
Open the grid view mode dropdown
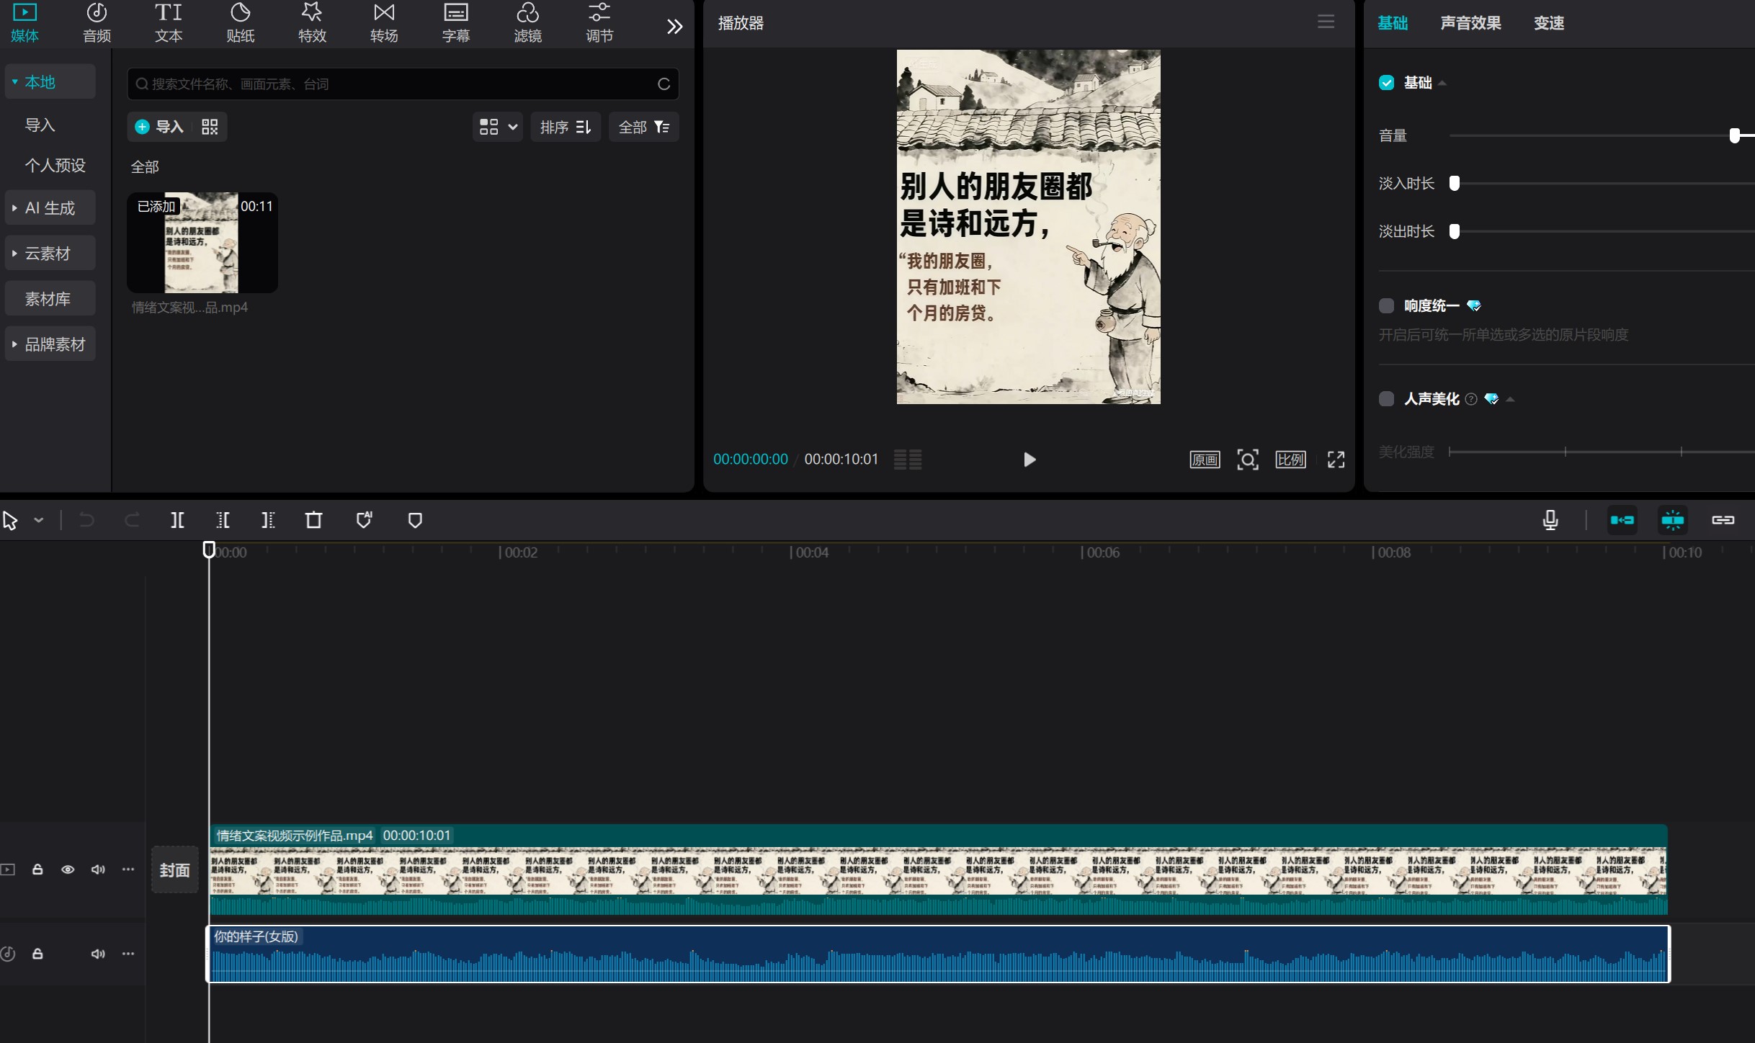coord(498,127)
